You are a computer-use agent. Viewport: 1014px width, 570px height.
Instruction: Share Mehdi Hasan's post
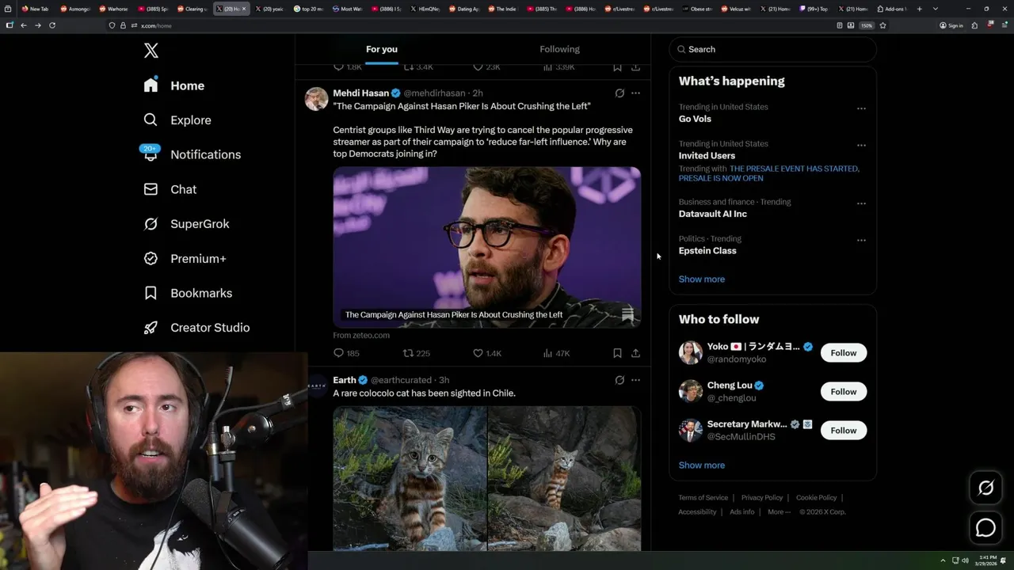click(x=635, y=353)
